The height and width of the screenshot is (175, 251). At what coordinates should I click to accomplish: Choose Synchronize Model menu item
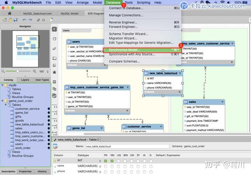(142, 50)
